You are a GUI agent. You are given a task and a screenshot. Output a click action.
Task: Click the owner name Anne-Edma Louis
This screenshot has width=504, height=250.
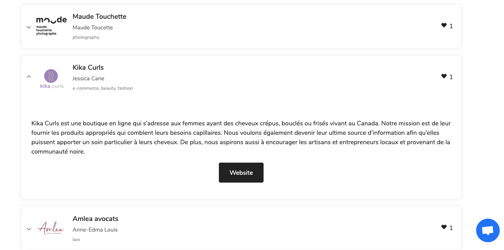(x=95, y=230)
